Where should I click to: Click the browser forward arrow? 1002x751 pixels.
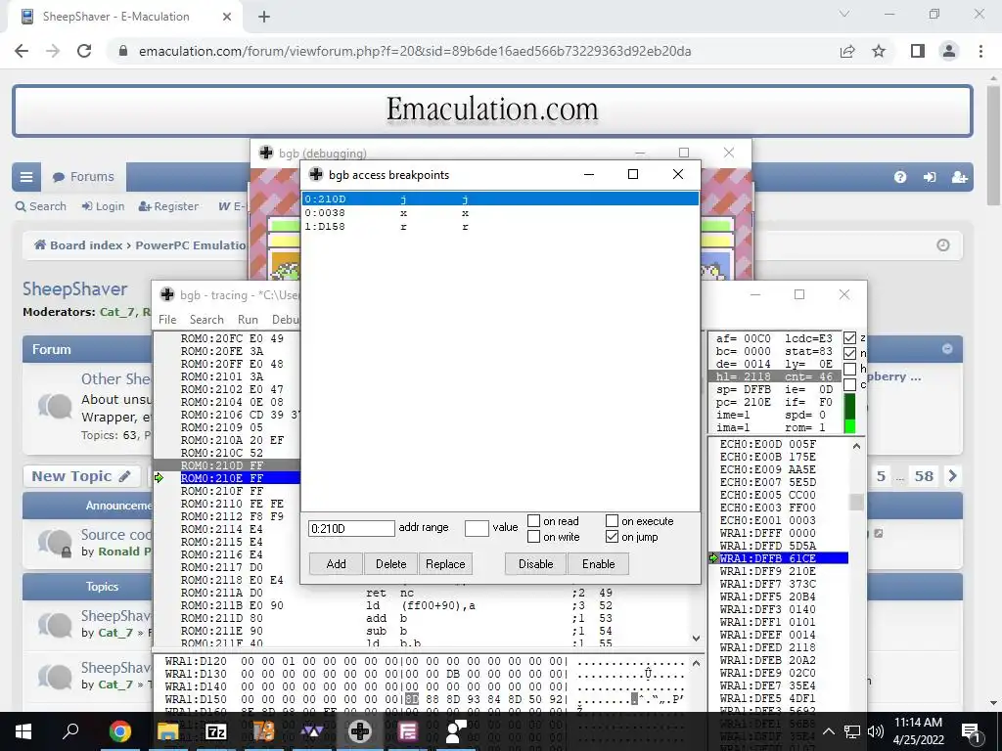click(x=53, y=51)
